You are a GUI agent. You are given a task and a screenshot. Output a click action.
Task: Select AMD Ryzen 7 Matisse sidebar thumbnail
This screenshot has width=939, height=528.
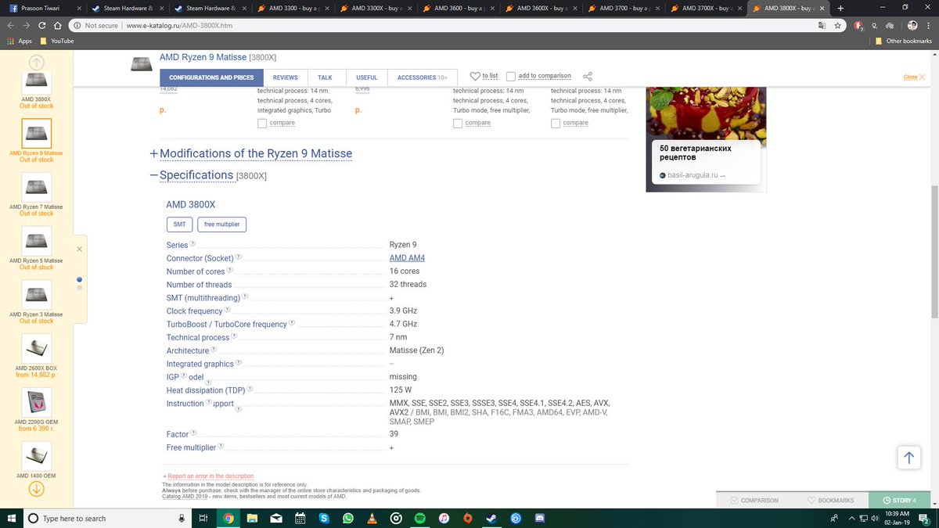37,187
